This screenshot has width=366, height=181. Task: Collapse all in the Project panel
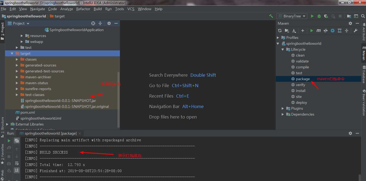point(100,23)
